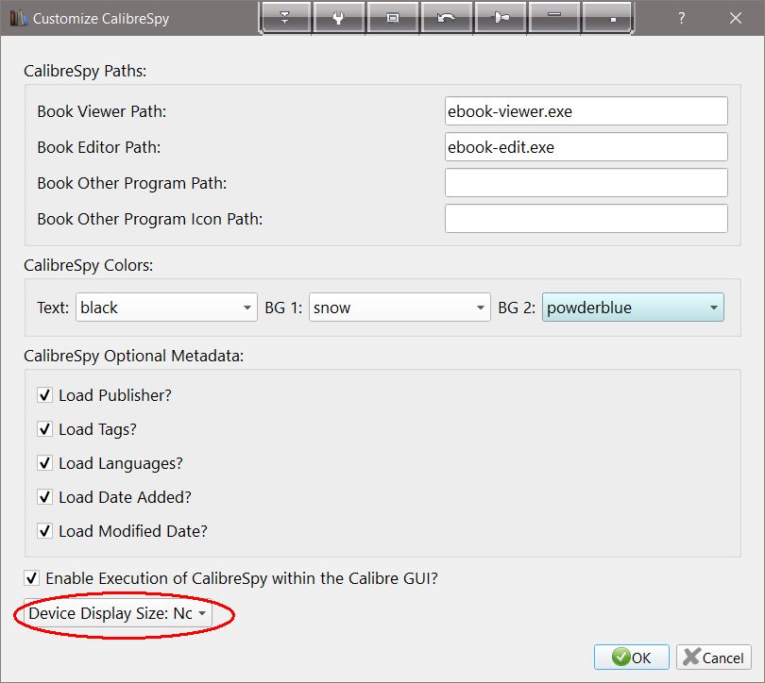Click the window rectangle icon in title bar

coord(392,18)
